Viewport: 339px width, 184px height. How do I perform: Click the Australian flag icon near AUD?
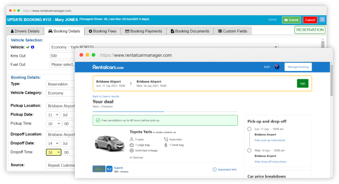point(276,67)
